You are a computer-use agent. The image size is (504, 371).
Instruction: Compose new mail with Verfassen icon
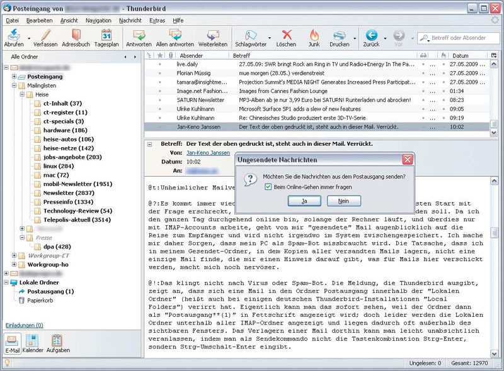point(45,35)
